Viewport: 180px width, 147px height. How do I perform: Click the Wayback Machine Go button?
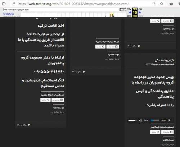(x=123, y=10)
